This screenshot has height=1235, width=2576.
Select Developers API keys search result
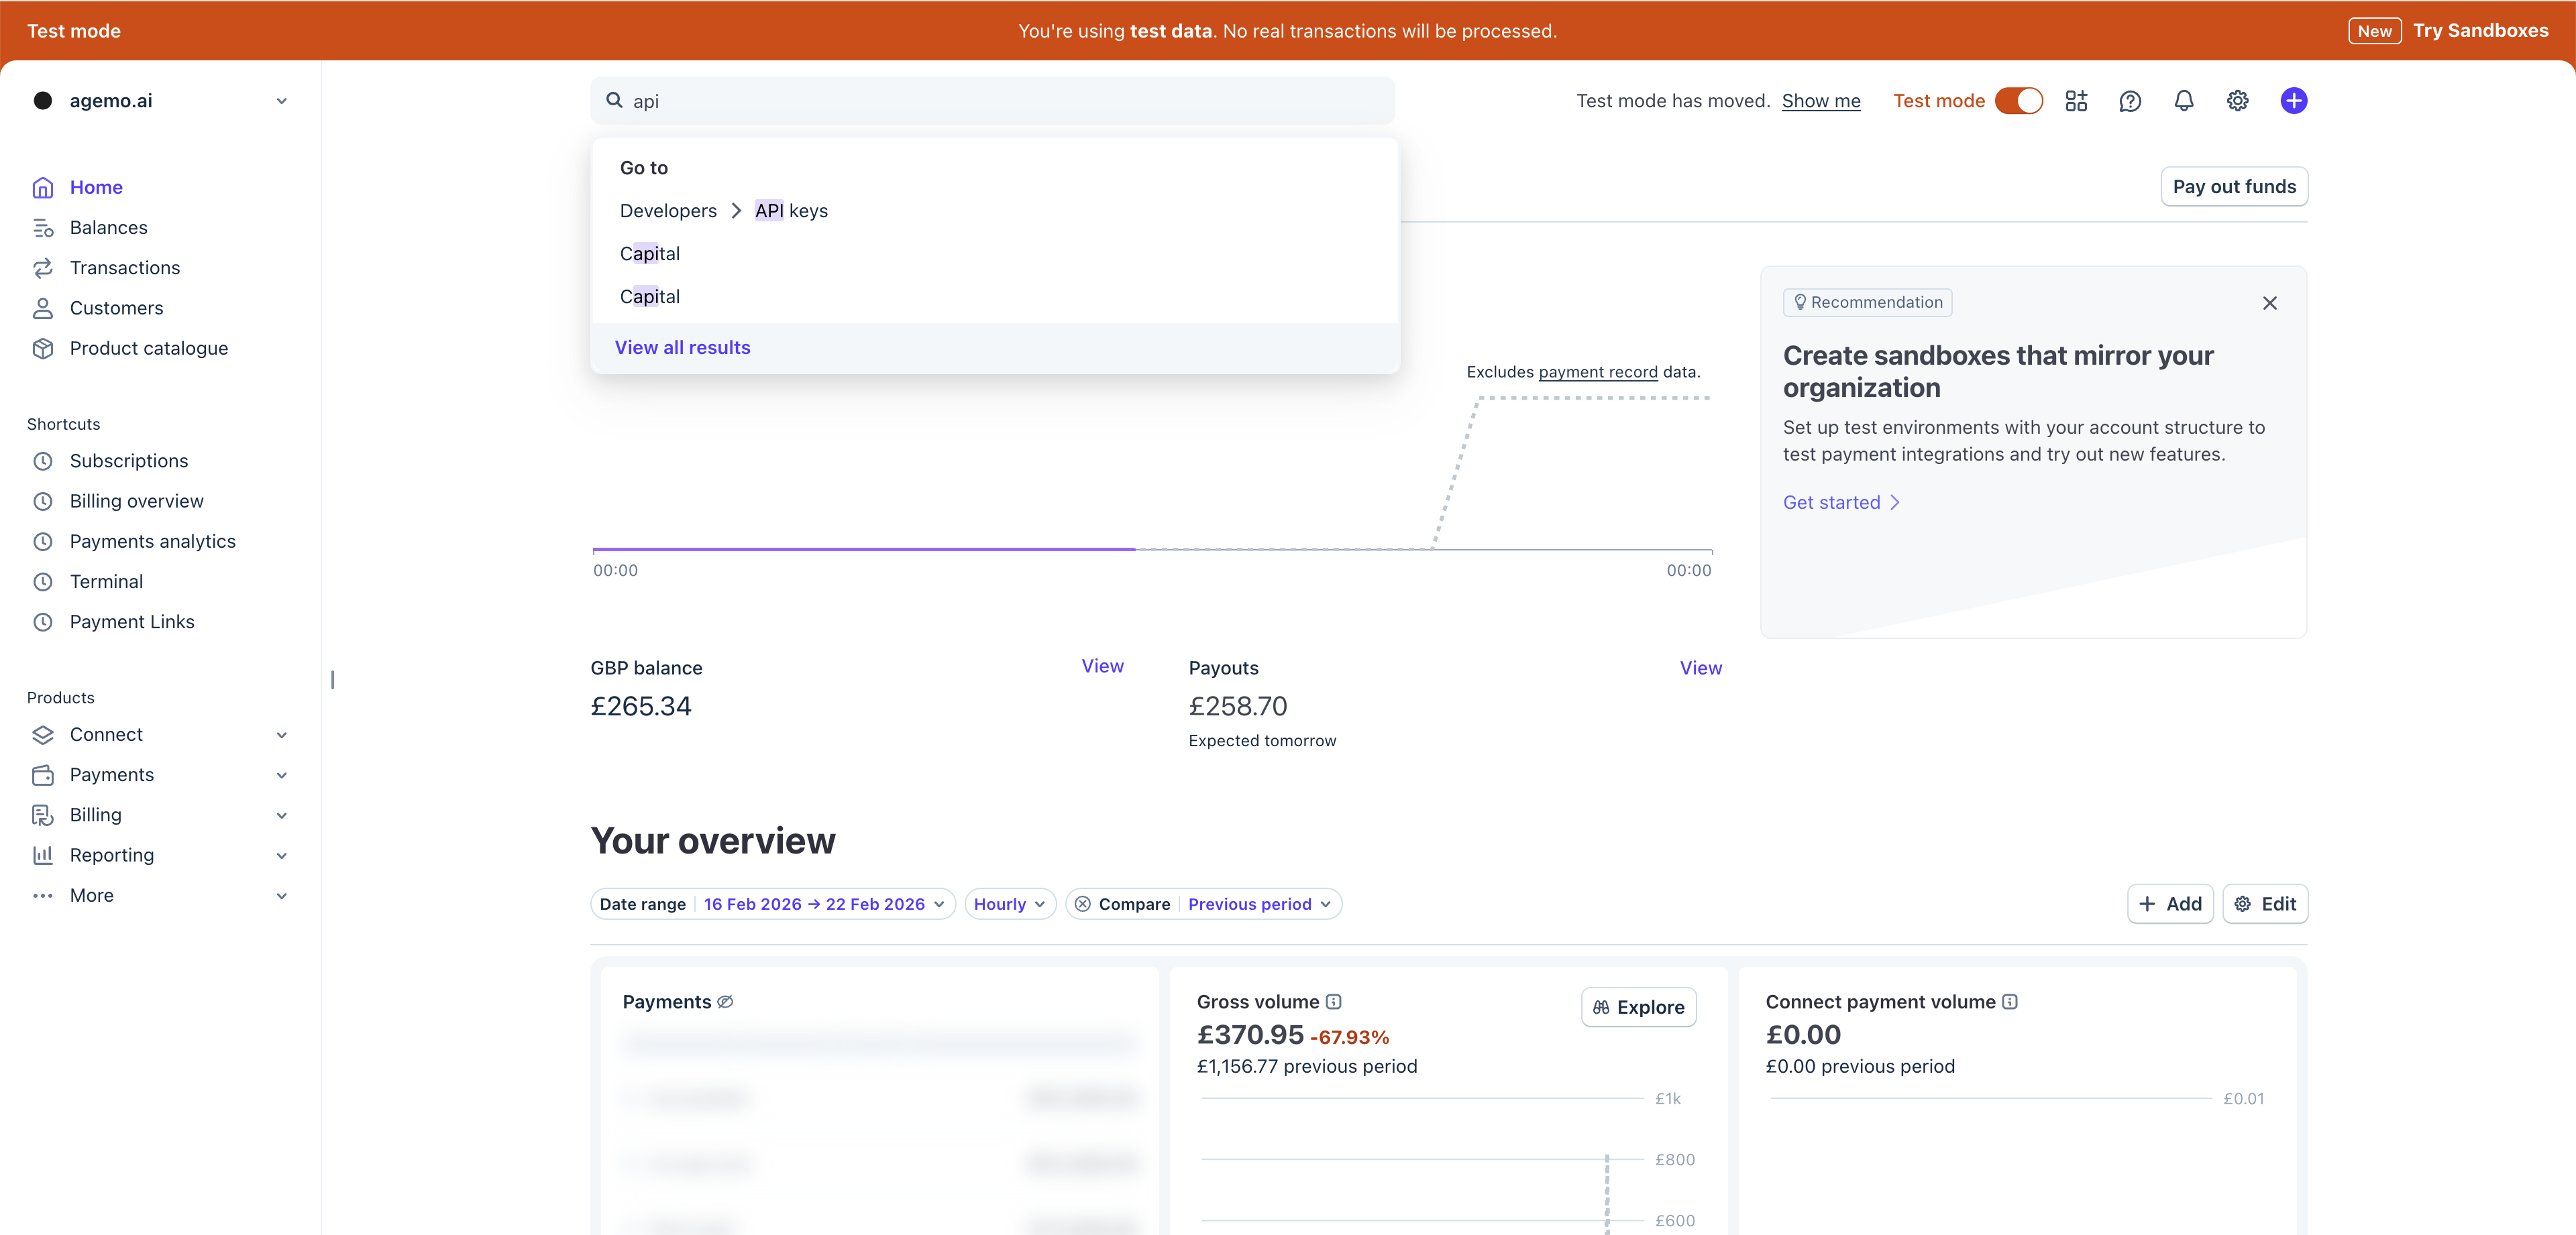724,211
